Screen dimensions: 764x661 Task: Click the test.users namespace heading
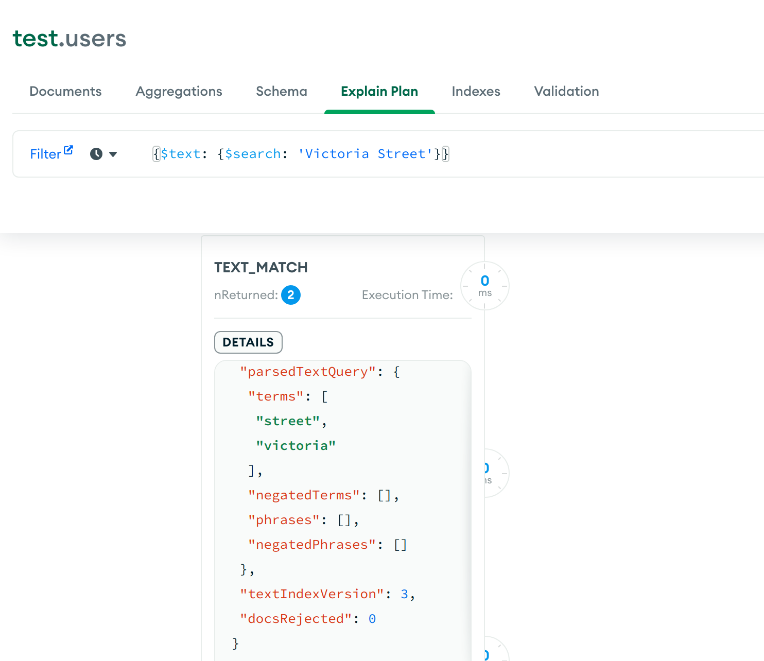click(x=70, y=39)
